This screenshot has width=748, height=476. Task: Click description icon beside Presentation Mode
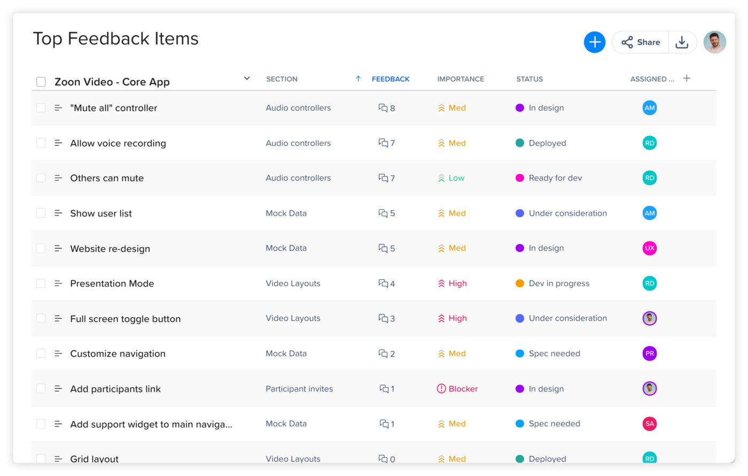tap(58, 283)
